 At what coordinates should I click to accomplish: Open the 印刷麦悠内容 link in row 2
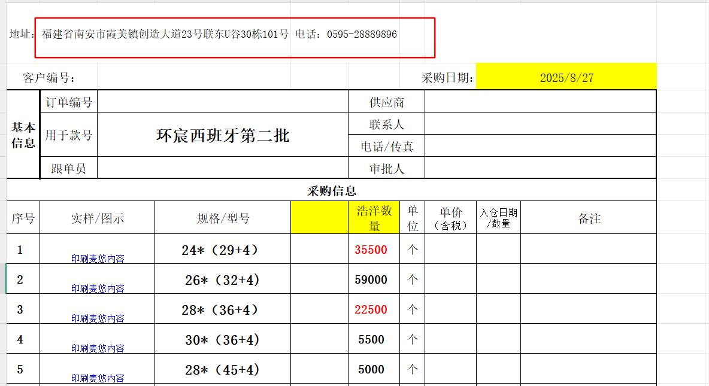click(x=98, y=288)
